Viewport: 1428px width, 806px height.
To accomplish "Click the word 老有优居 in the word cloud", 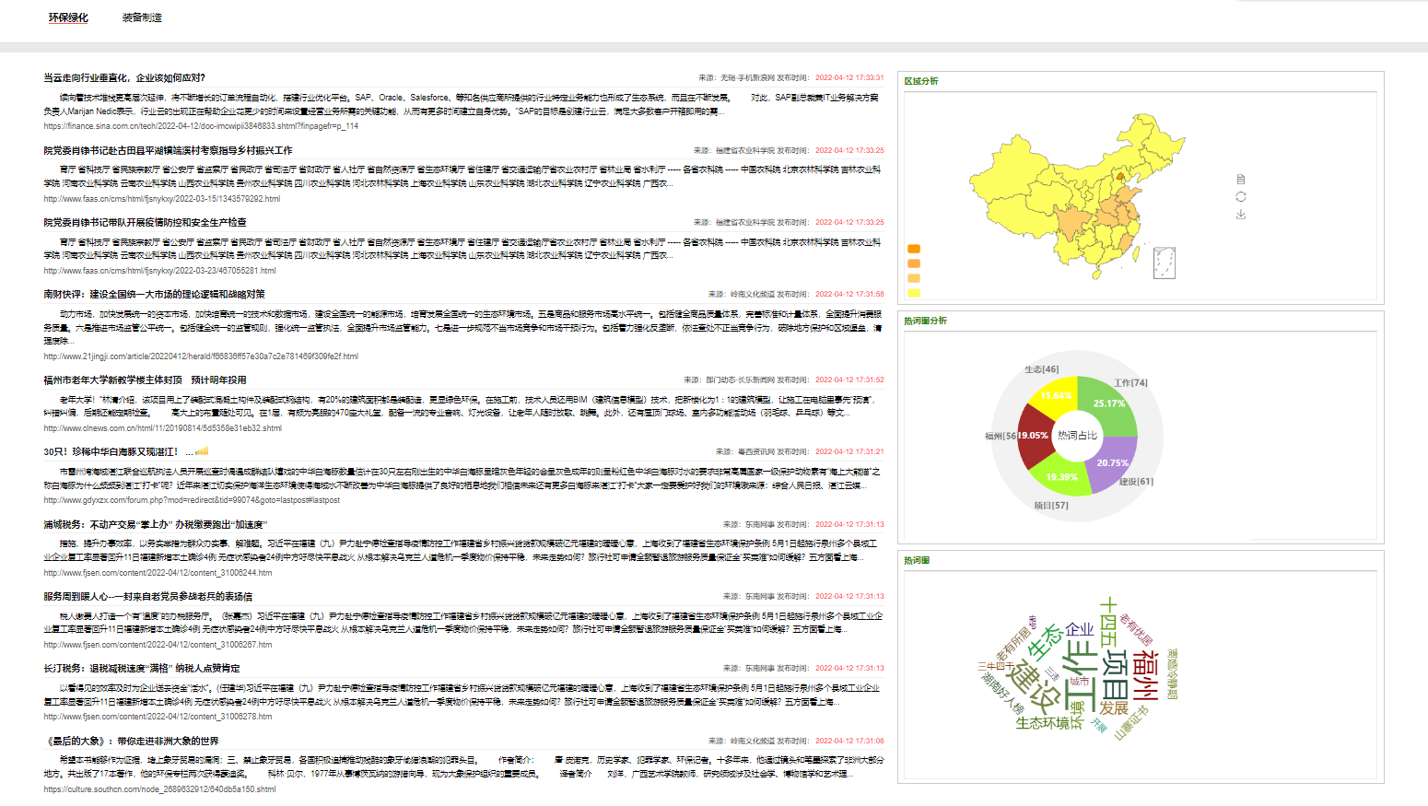I will 1137,631.
